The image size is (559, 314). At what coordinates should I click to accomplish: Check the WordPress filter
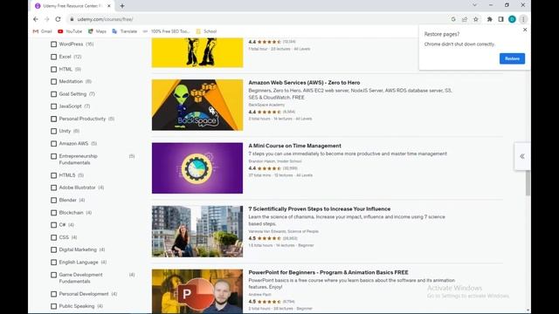[x=54, y=44]
